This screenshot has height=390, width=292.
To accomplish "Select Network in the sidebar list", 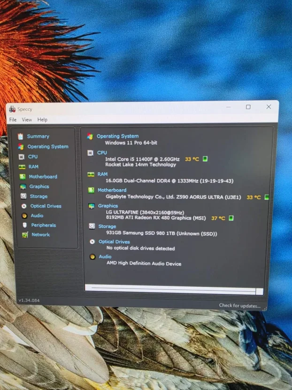I will (41, 235).
